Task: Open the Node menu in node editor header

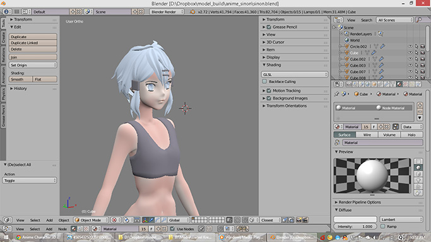Action: (62, 229)
